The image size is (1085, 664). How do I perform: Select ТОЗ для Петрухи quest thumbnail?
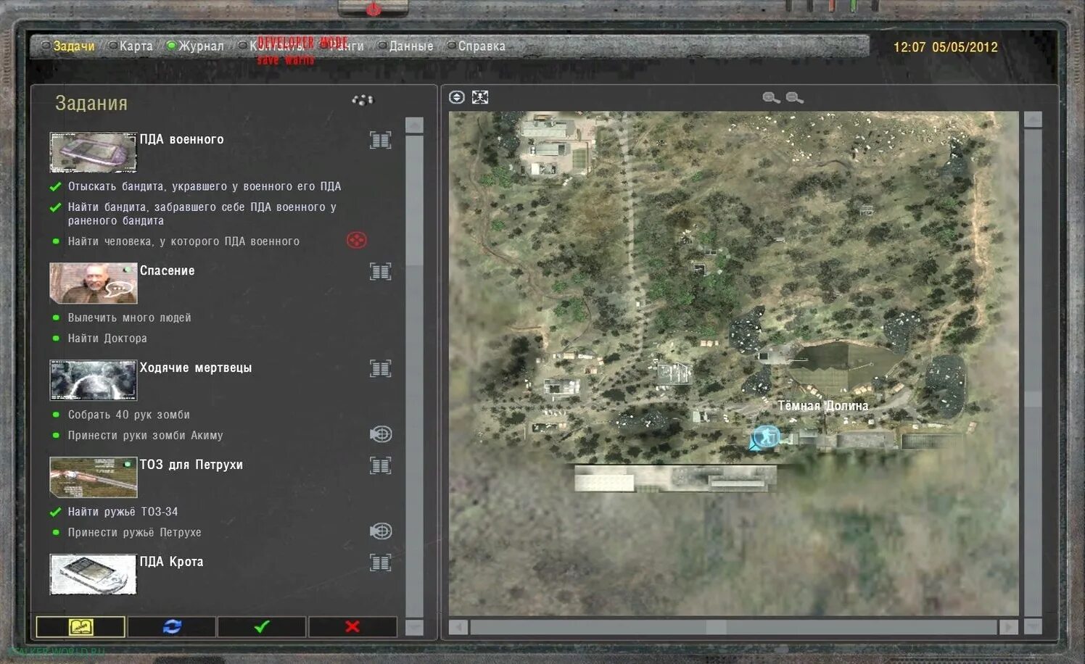pos(93,478)
